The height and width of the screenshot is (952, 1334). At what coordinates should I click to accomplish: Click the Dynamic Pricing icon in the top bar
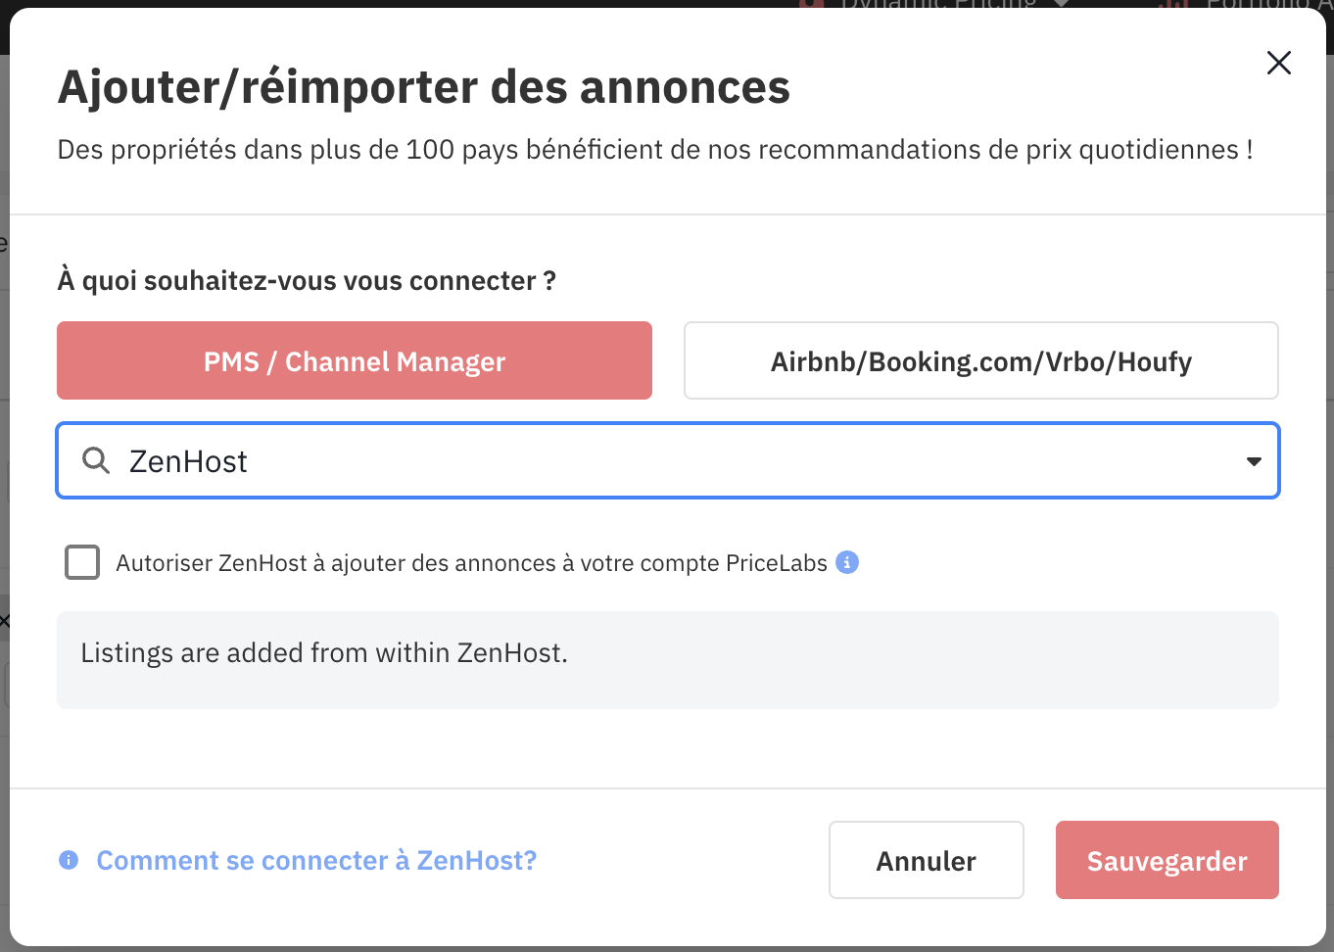click(811, 4)
